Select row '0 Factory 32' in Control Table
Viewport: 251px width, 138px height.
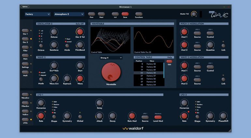tap(148, 64)
